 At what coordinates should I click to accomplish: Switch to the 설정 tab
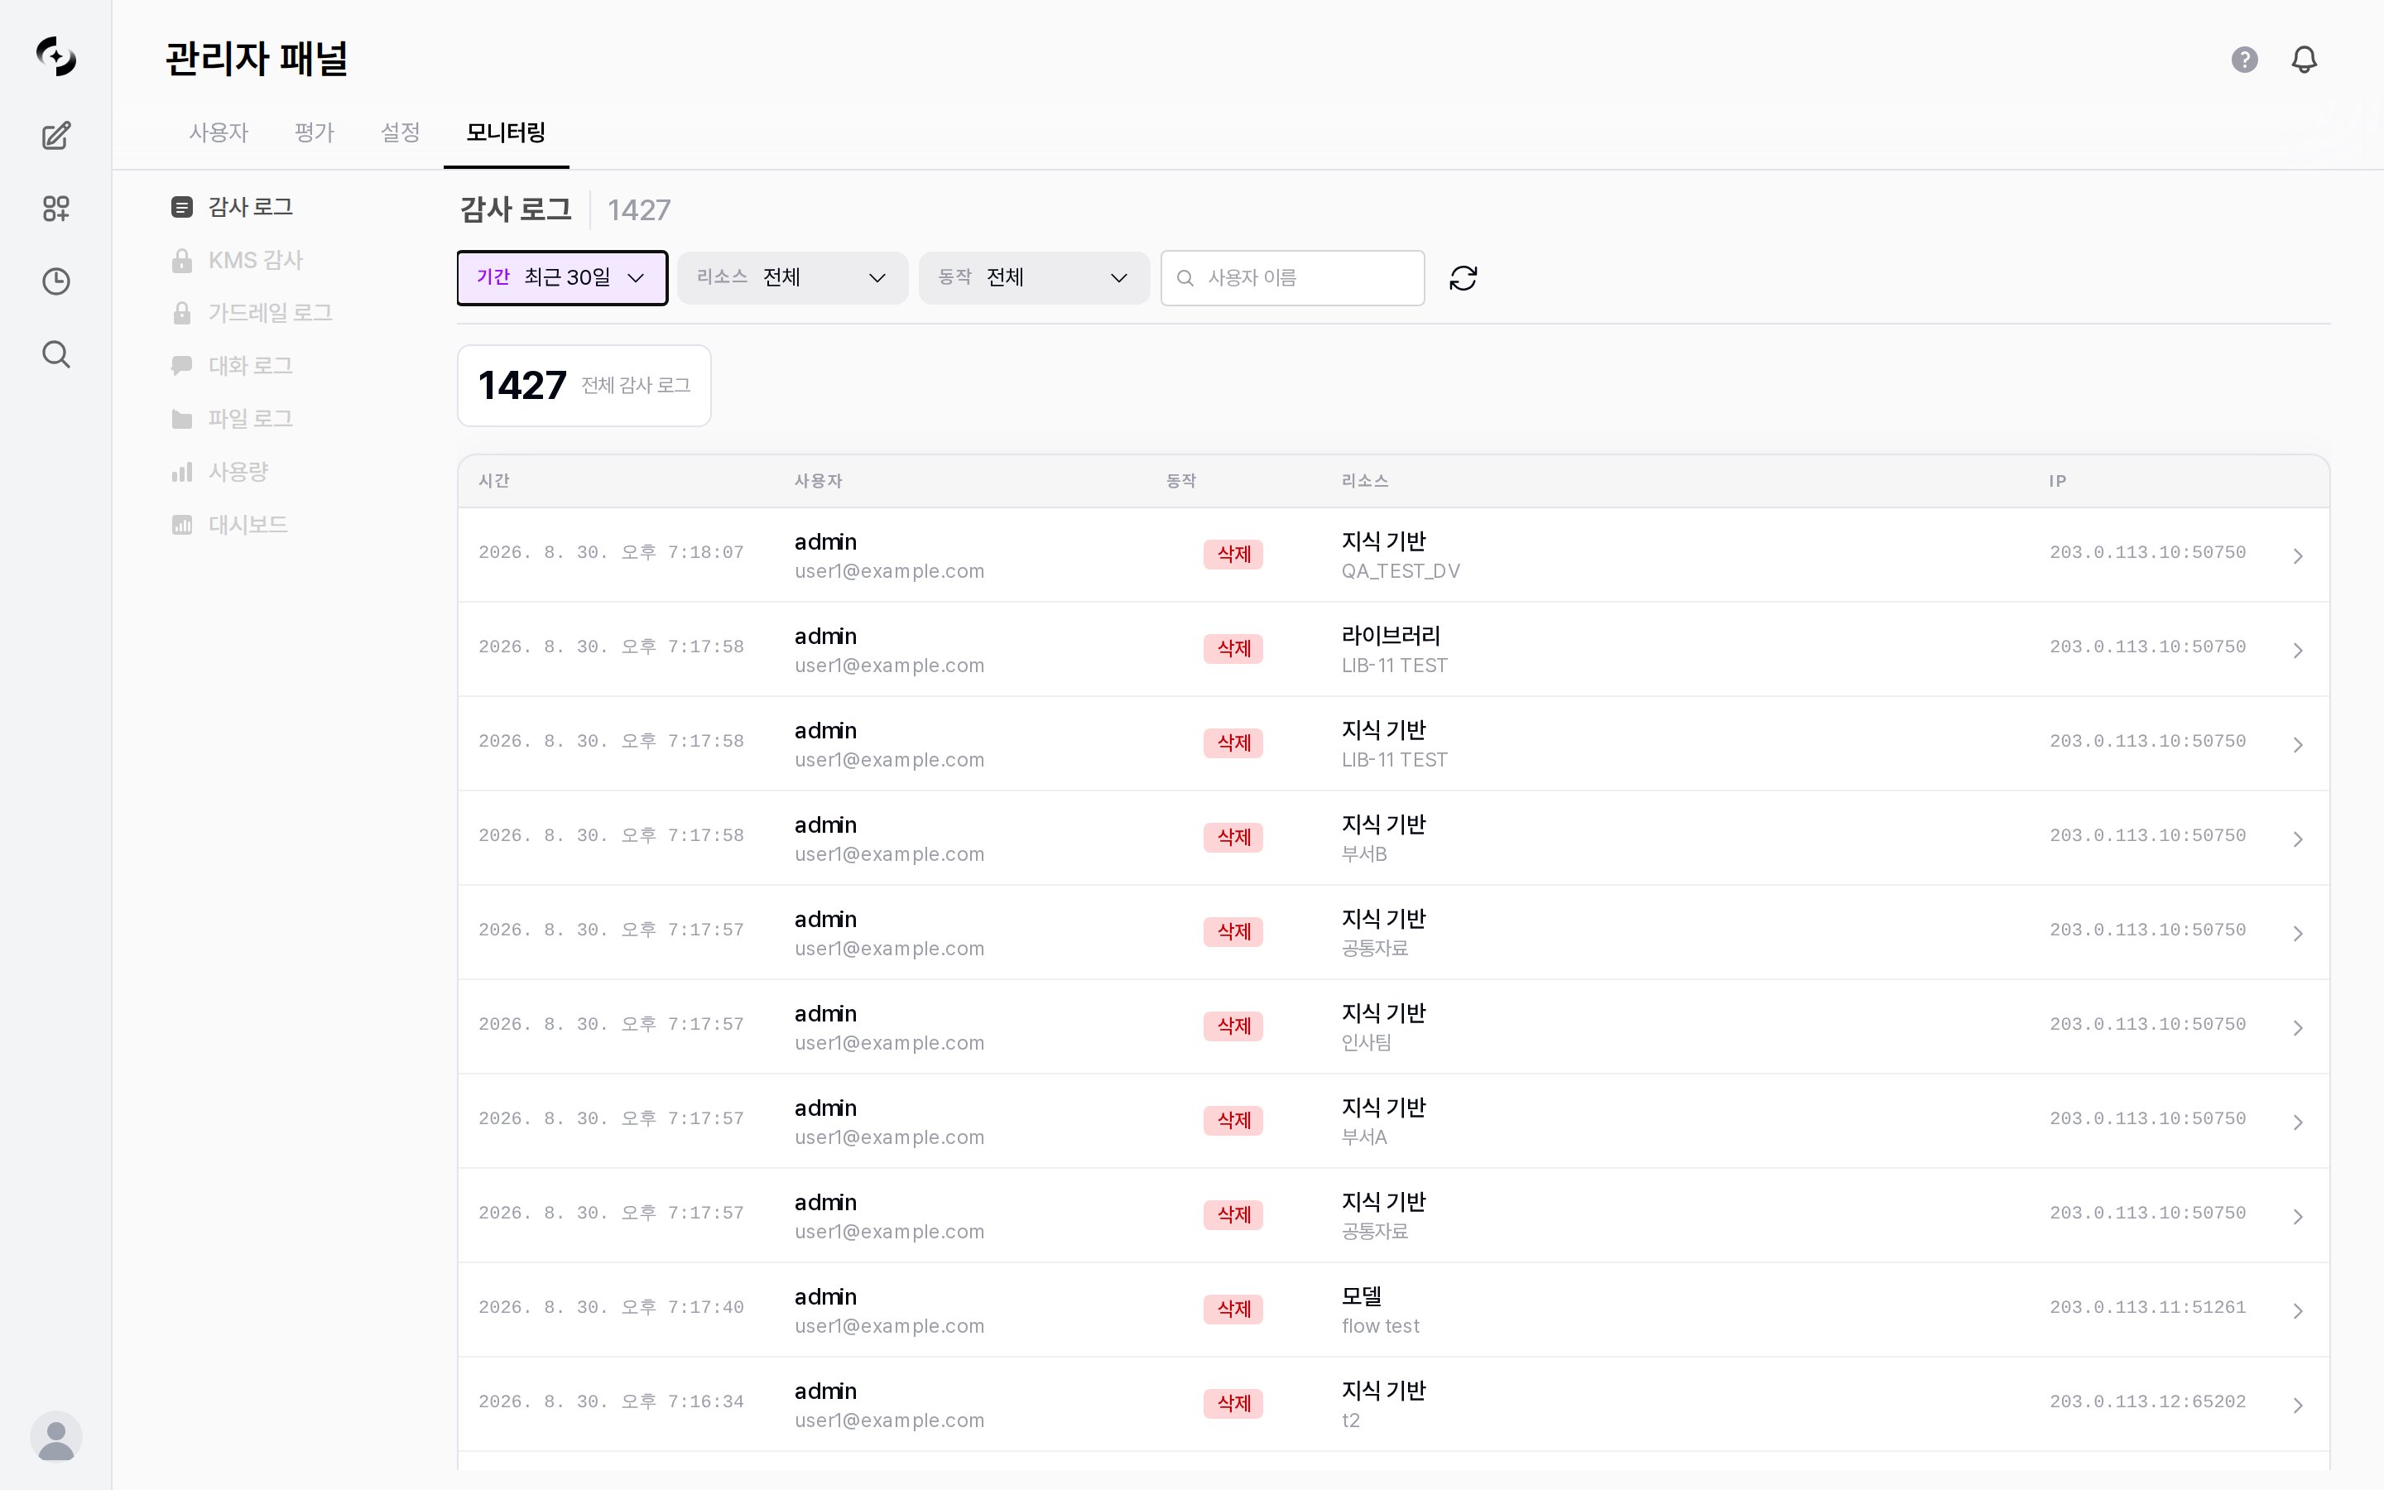click(400, 132)
